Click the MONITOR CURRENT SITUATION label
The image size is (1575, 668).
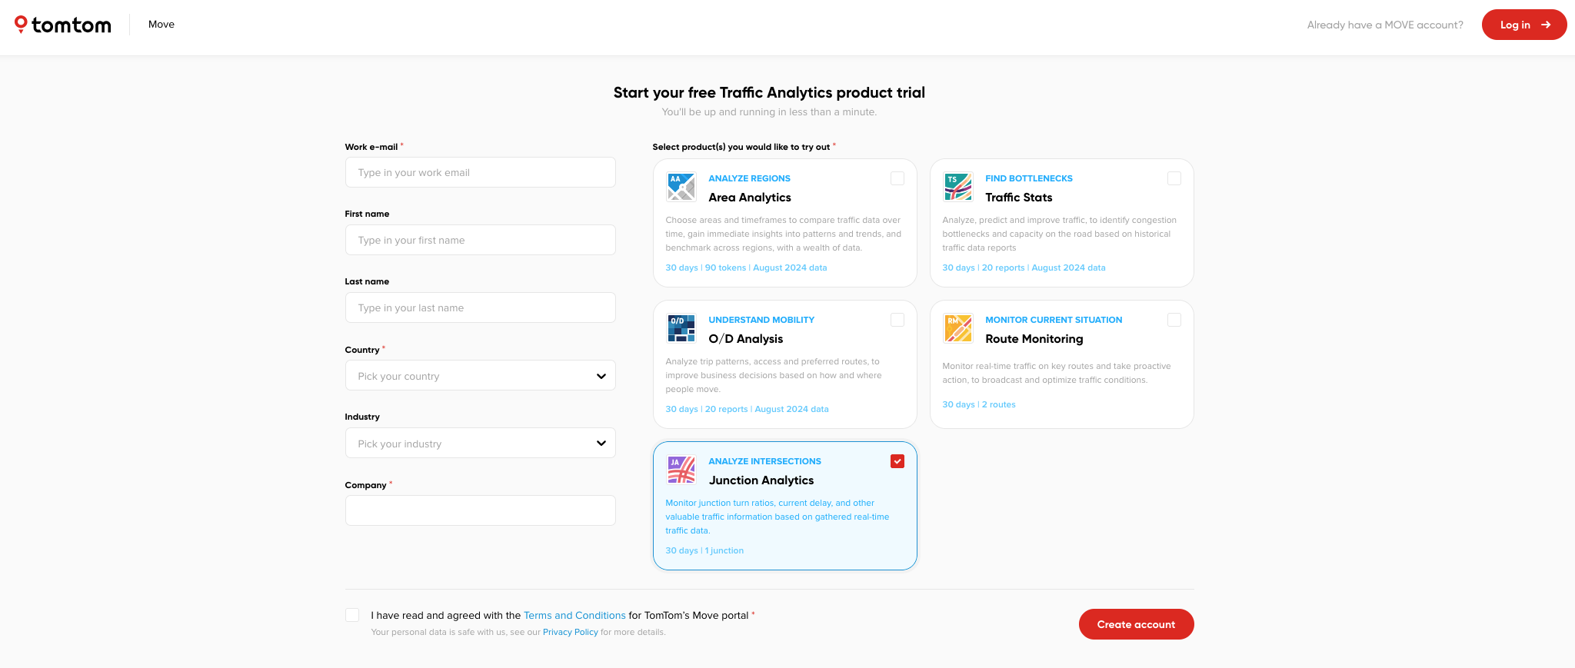pos(1054,320)
